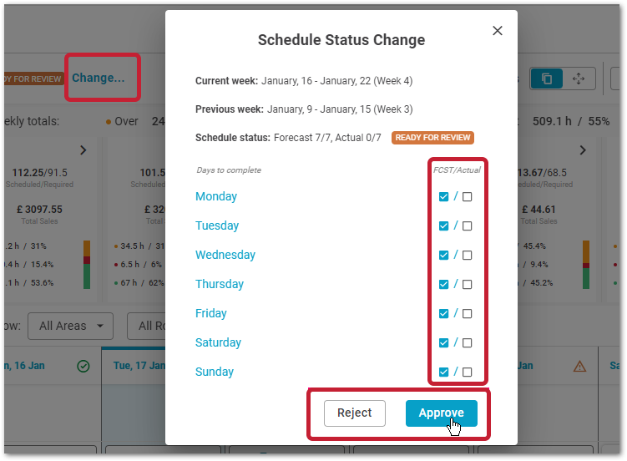This screenshot has width=627, height=461.
Task: Select the Tue, 17 Jan day tab
Action: click(134, 366)
